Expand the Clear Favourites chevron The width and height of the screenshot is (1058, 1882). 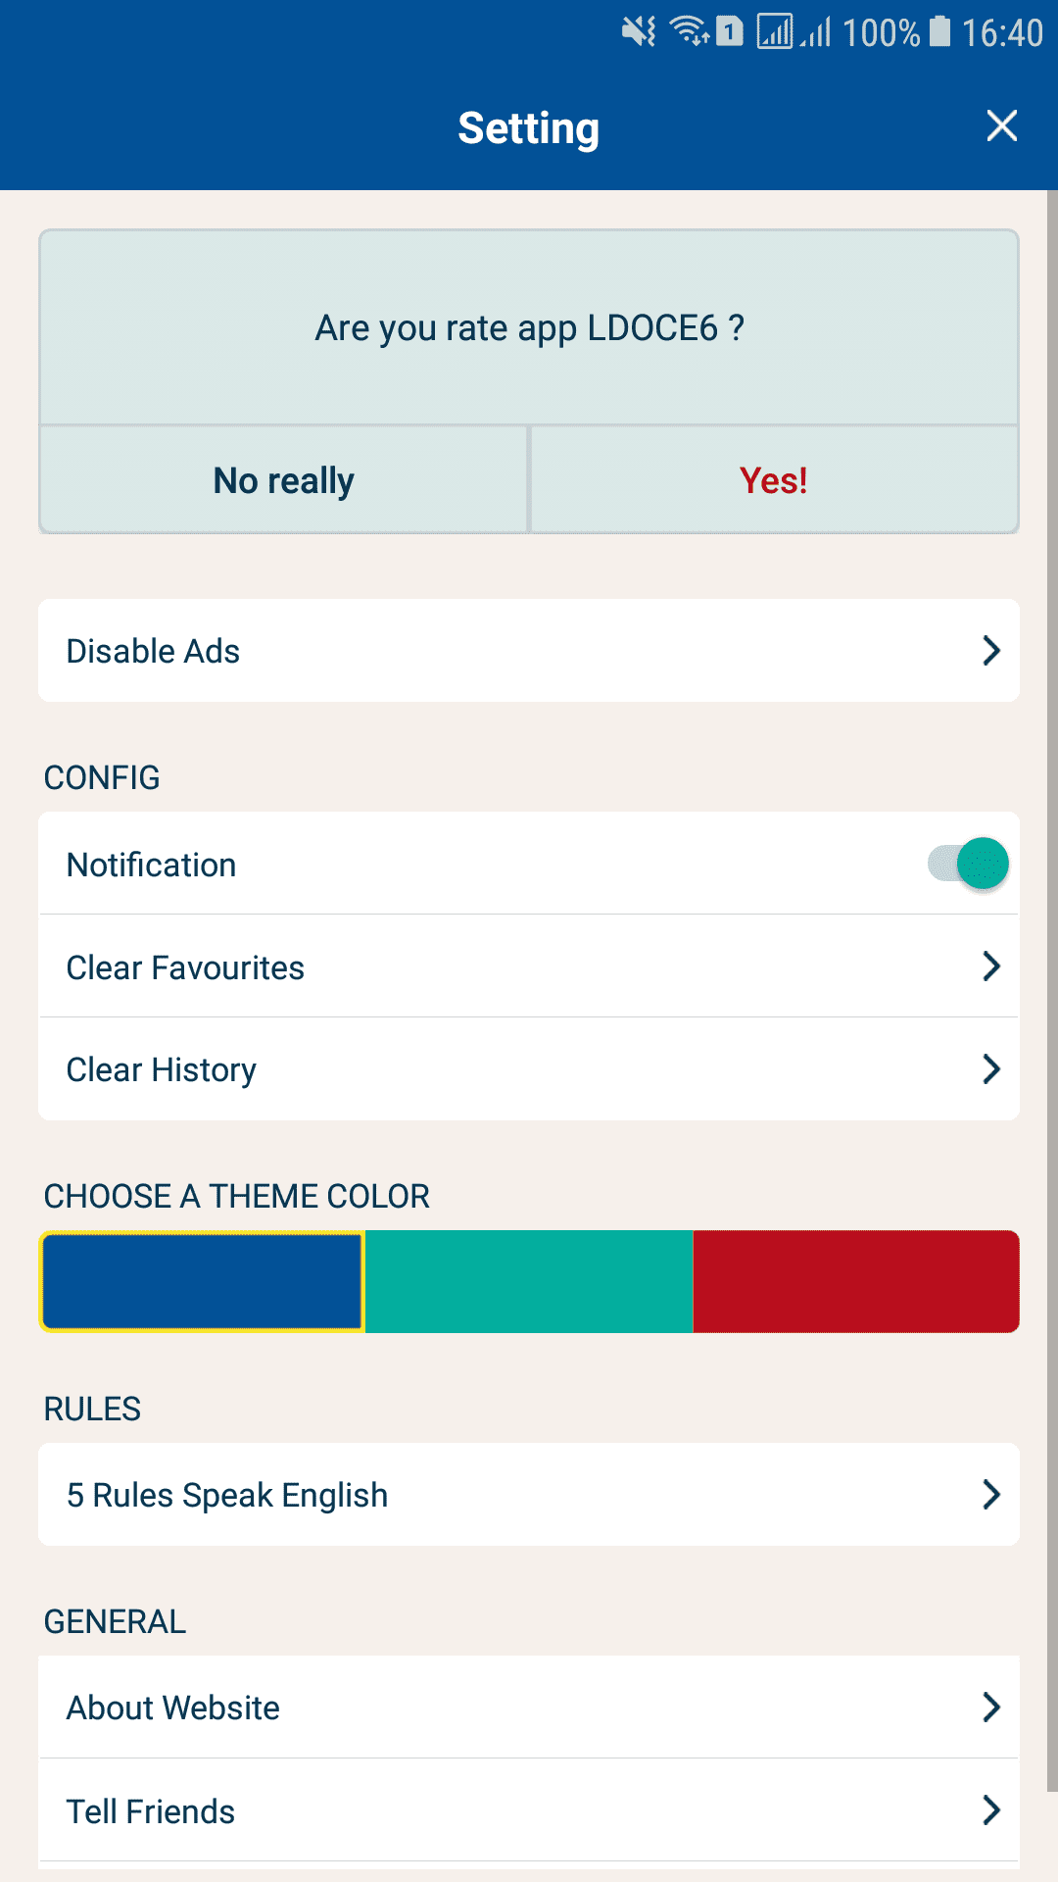point(991,967)
